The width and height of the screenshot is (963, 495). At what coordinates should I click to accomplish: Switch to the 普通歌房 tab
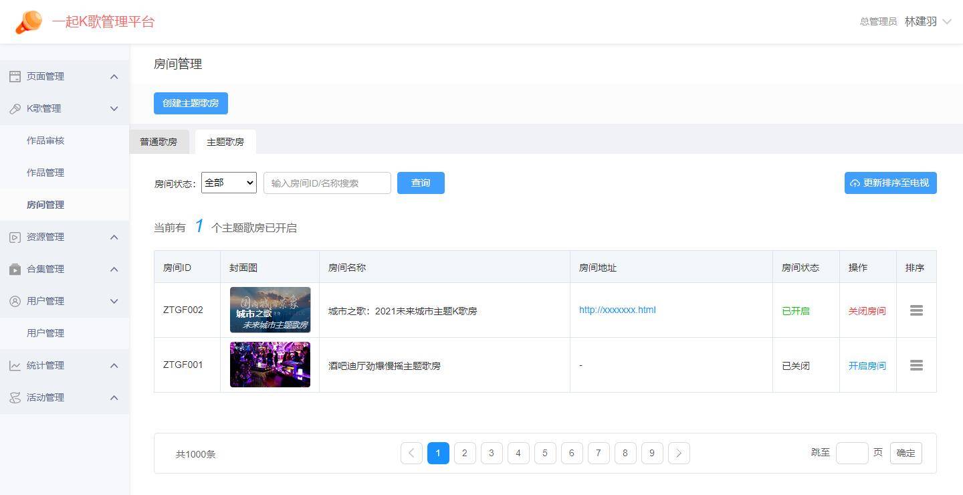[158, 142]
